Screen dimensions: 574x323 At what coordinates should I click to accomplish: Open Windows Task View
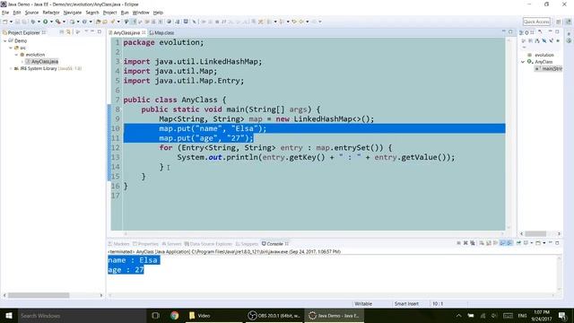[155, 315]
